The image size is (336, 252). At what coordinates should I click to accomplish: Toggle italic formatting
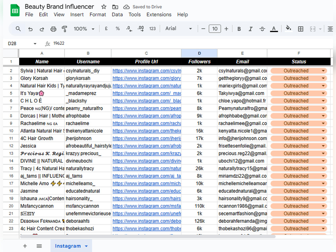[x=251, y=29]
